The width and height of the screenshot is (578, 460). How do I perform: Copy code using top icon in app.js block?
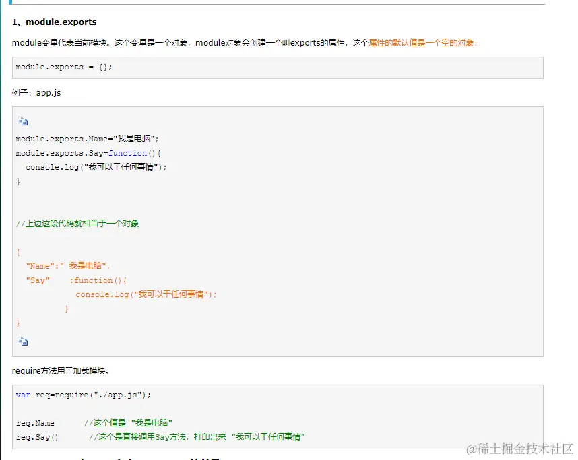tap(22, 121)
